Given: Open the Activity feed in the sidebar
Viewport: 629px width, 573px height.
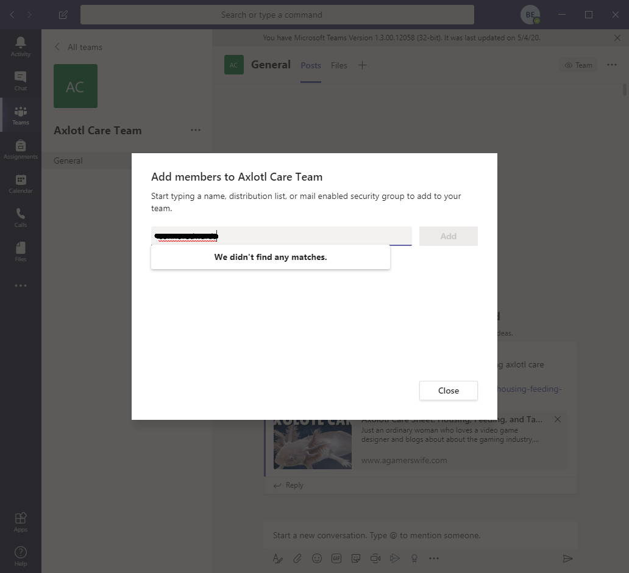Looking at the screenshot, I should (x=21, y=46).
